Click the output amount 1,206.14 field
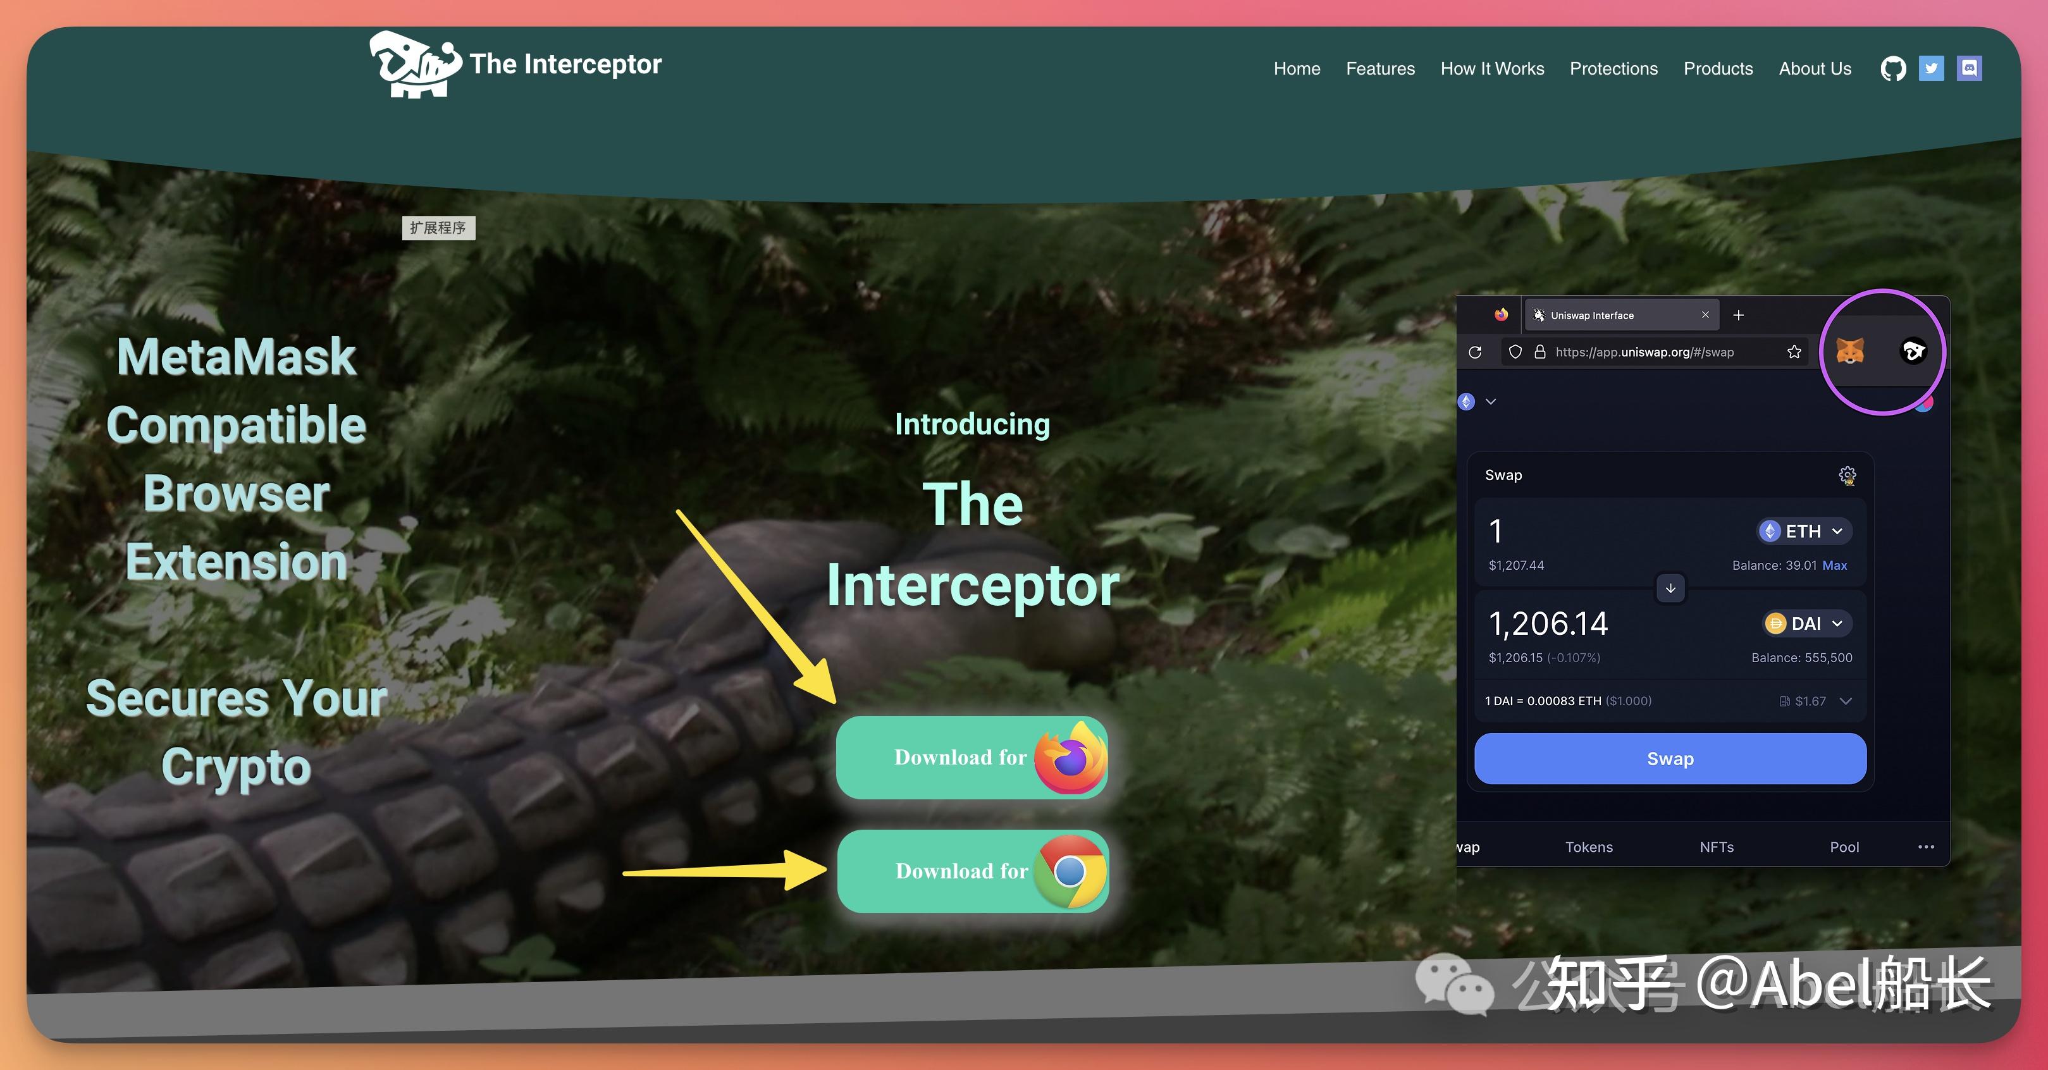This screenshot has width=2048, height=1070. tap(1548, 624)
